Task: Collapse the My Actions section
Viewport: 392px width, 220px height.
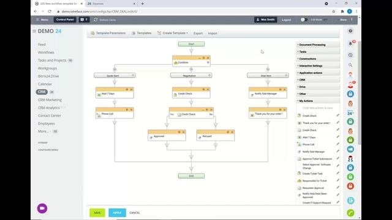Action: coord(318,101)
